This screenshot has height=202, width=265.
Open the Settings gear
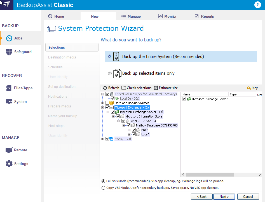(9, 164)
